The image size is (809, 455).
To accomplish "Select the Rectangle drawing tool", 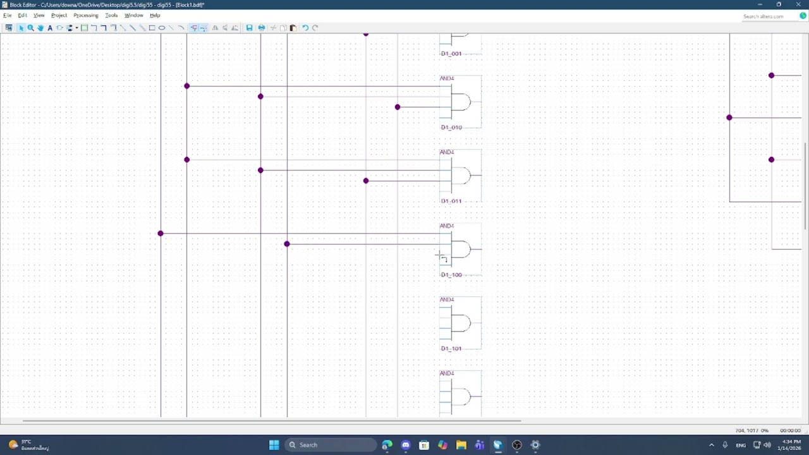I will coord(152,28).
